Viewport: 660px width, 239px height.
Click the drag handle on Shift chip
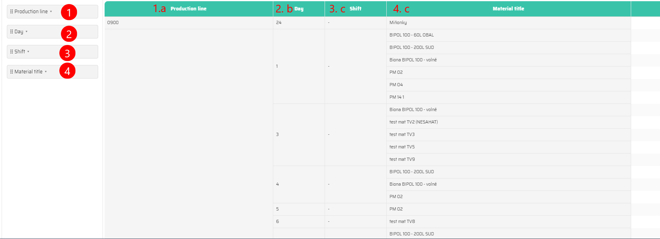(12, 52)
